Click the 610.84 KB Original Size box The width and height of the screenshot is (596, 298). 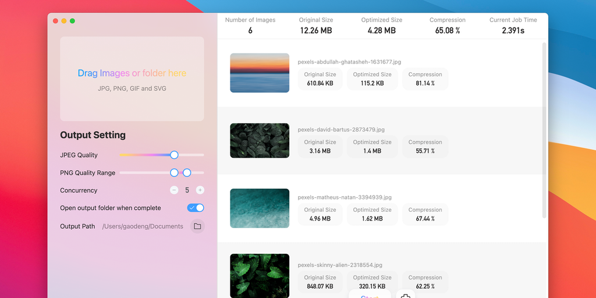pos(320,79)
